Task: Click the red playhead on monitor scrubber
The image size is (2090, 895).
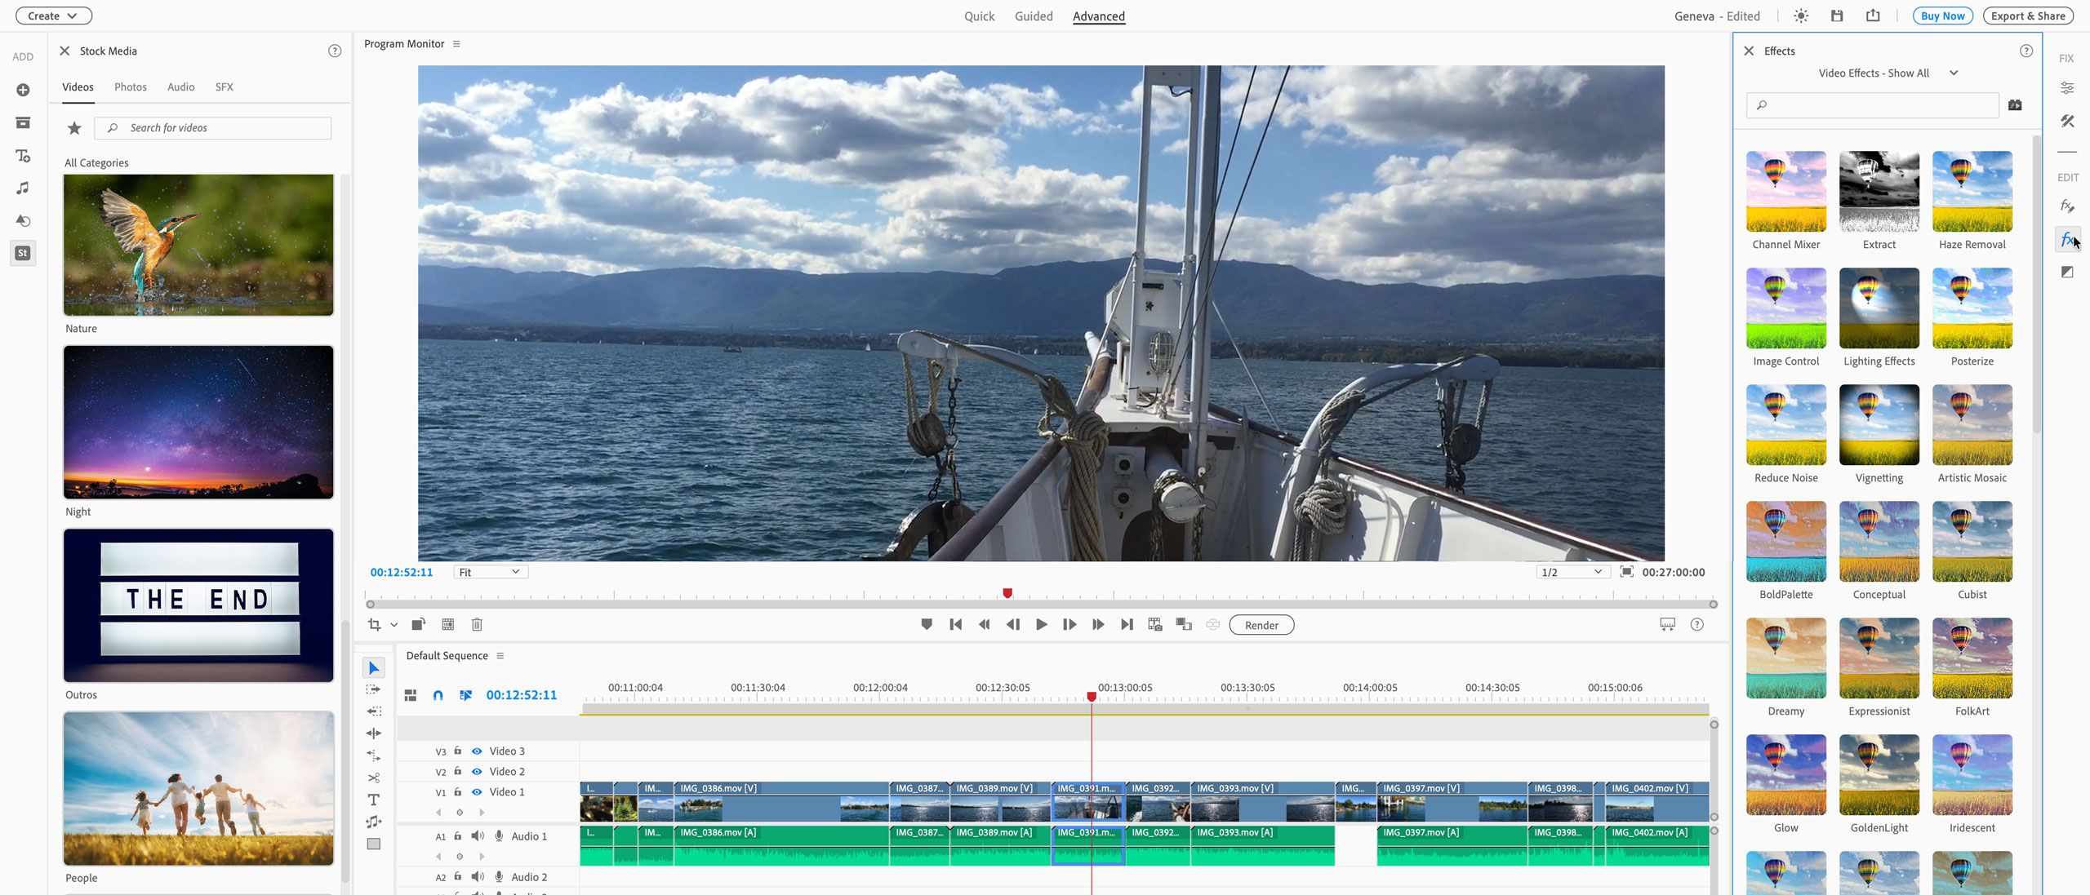Action: pos(1007,593)
